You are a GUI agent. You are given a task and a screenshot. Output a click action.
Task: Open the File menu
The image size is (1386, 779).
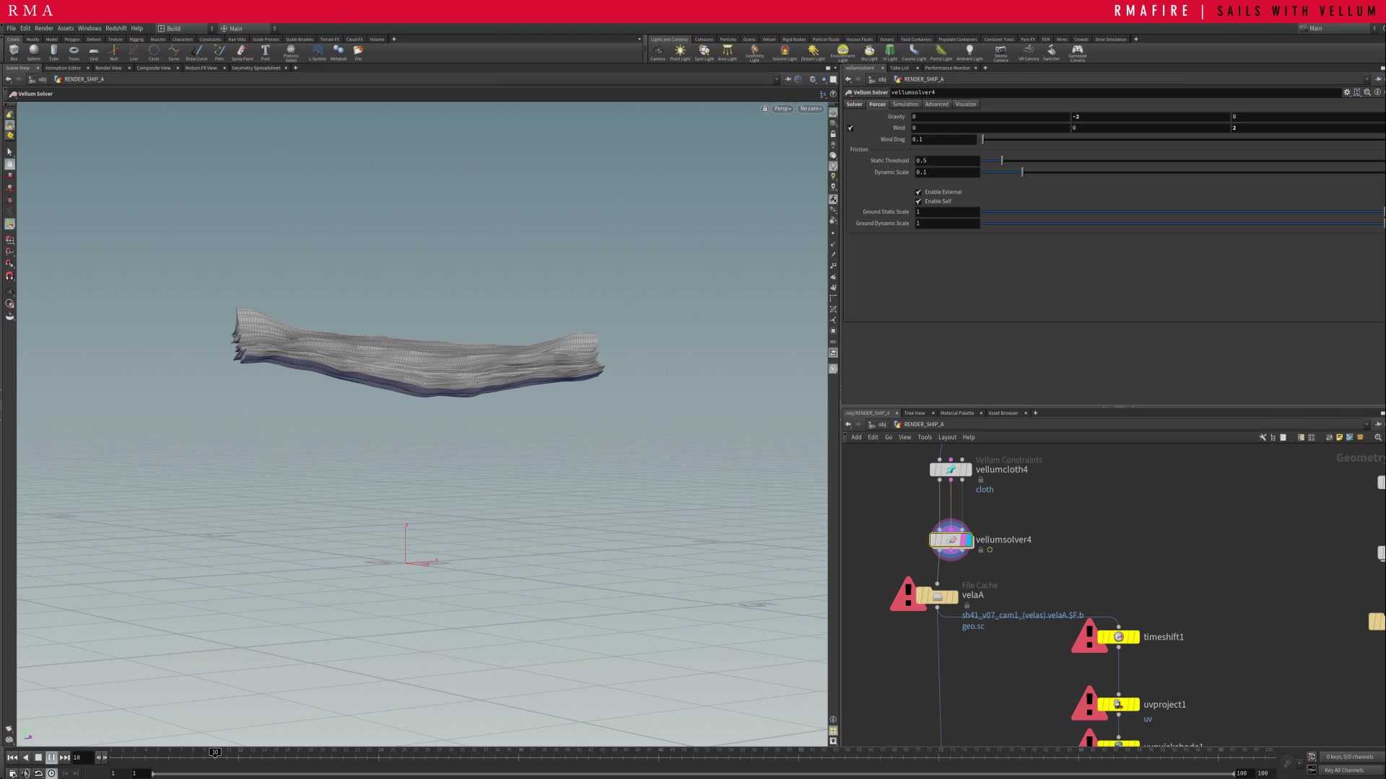coord(12,28)
